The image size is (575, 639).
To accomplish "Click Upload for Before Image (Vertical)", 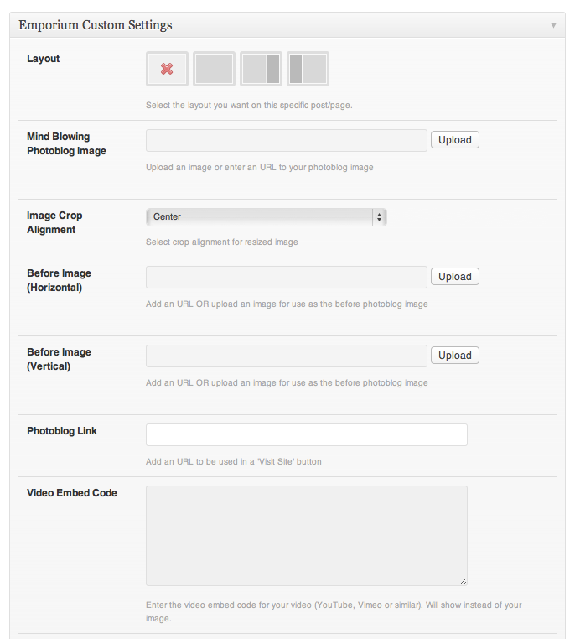I will [x=455, y=356].
